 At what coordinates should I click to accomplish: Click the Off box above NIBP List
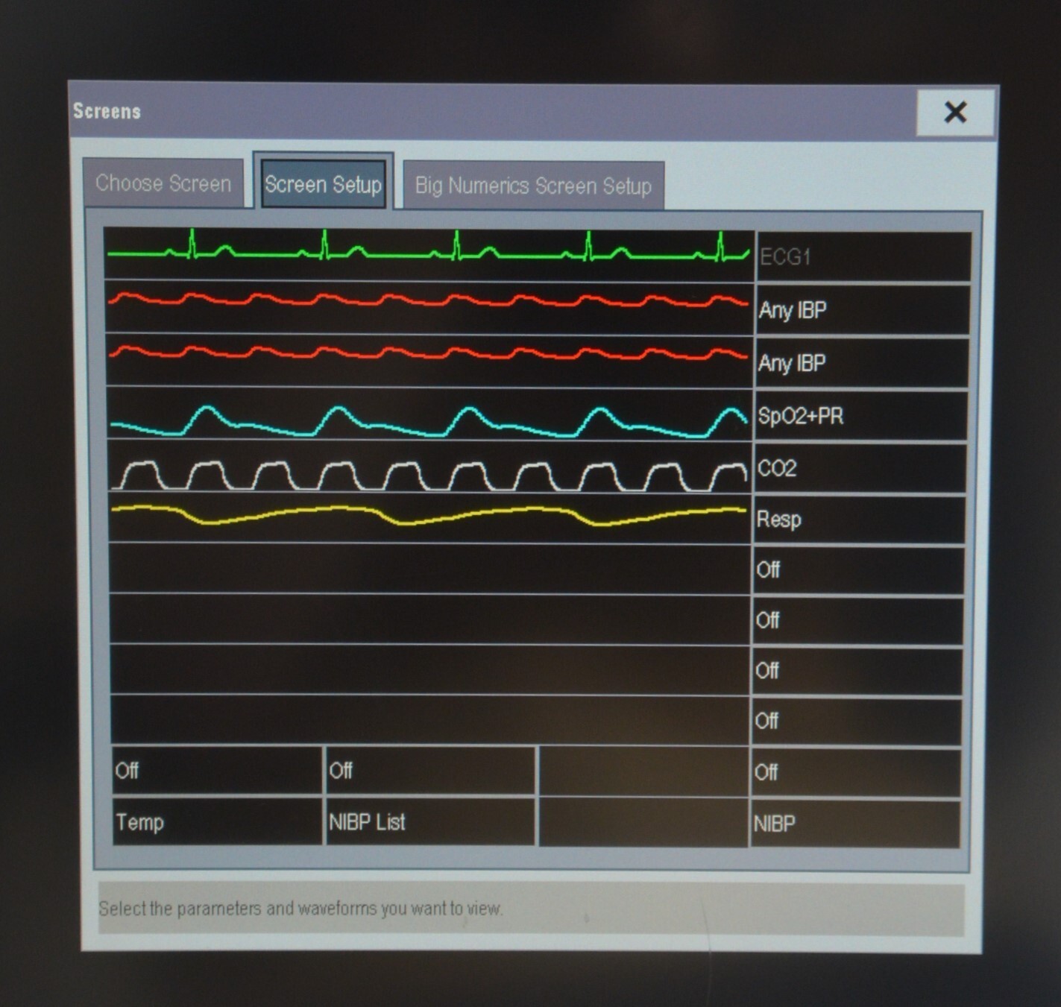[x=430, y=771]
